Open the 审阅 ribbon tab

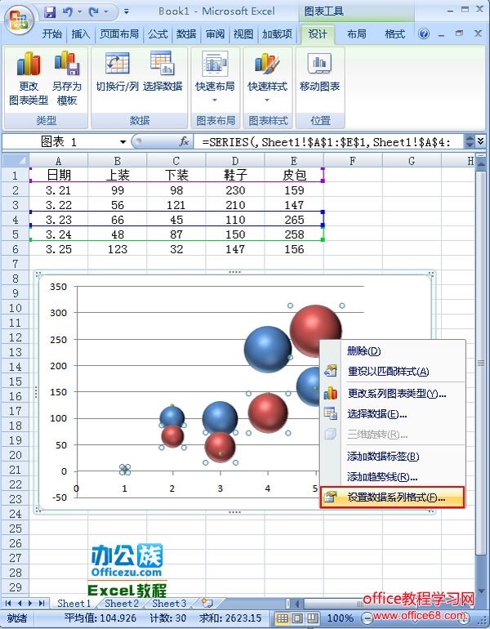point(215,34)
